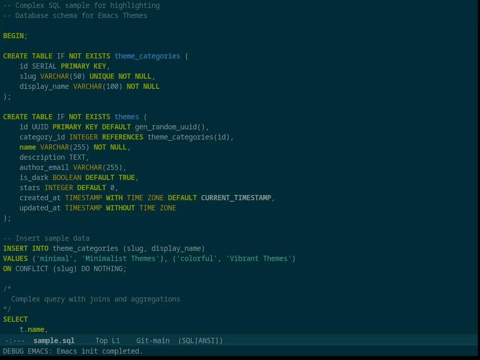Click the 'Minimalist Themes' string literal

tap(120, 258)
